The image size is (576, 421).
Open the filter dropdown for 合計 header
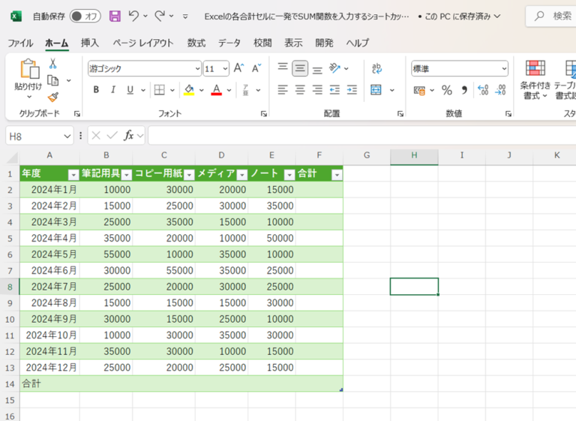click(337, 175)
